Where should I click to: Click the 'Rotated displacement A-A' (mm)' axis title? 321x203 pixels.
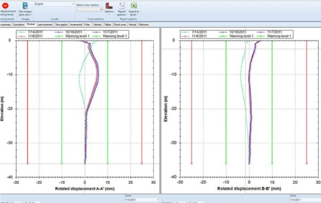point(85,189)
